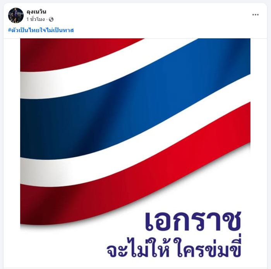Click the '1 ชั่วโมง' post timestamp

point(36,19)
